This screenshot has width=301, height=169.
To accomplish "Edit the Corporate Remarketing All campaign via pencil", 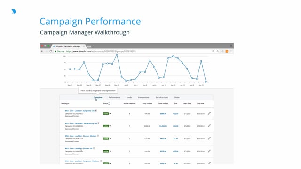I will pyautogui.click(x=209, y=126).
